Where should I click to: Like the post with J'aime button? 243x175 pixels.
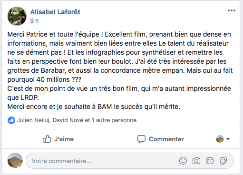[x=58, y=139]
